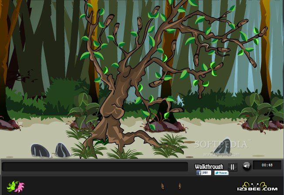
Task: Select the first seed in the inventory
Action: (x=162, y=186)
